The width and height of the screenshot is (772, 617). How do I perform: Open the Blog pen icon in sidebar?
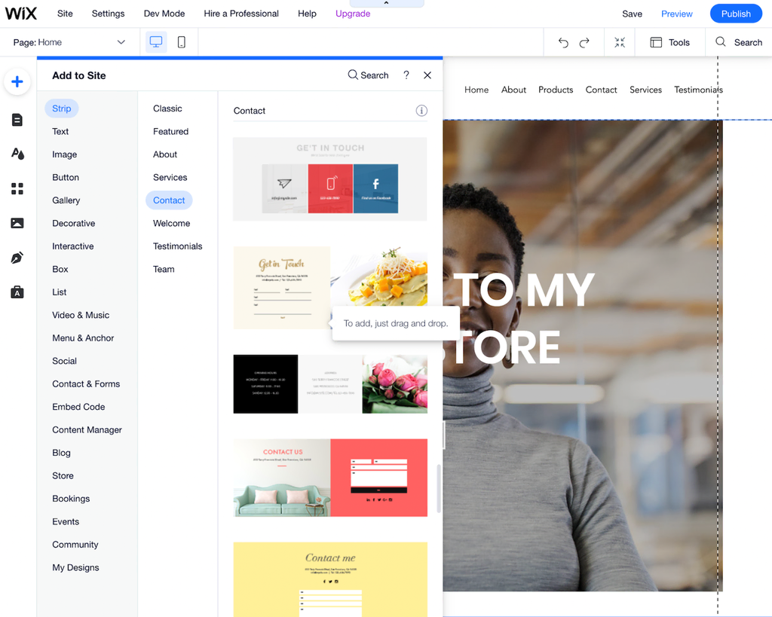(17, 258)
